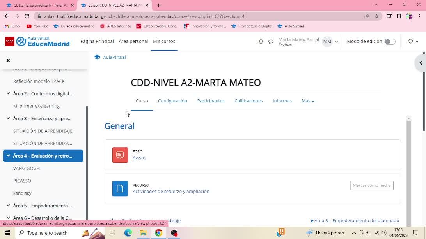Open the ARES Interinos bookmark
The image size is (426, 239).
pyautogui.click(x=115, y=26)
